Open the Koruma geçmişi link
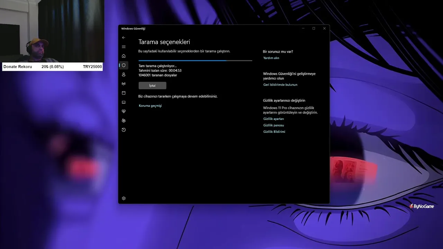443x249 pixels. coord(150,105)
